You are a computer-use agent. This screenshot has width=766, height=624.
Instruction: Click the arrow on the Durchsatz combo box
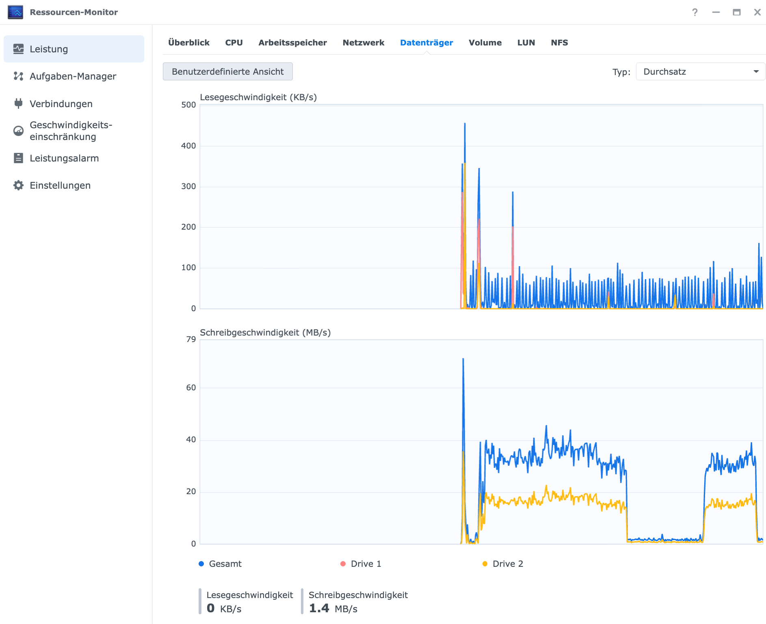point(756,71)
